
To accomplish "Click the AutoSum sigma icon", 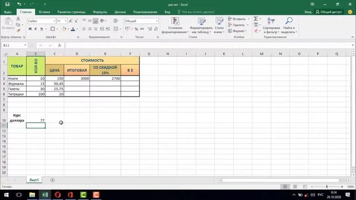I will tap(256, 19).
